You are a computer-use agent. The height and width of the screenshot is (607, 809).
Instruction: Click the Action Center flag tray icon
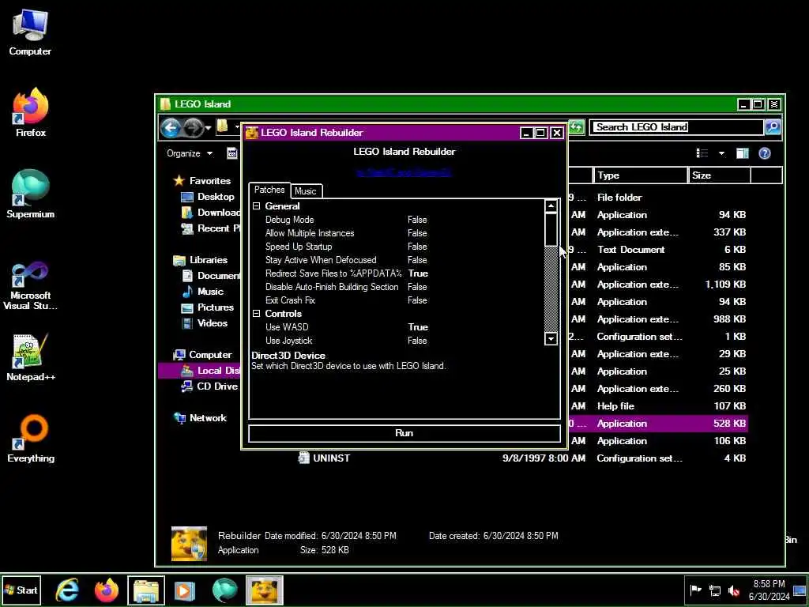point(695,590)
